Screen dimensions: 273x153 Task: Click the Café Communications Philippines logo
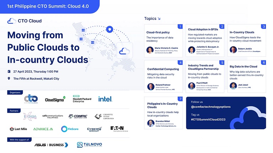53,116
